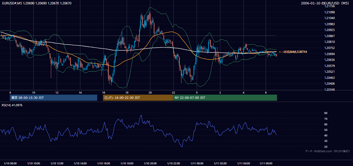Click the bottom time label 1/10 08:00
The height and width of the screenshot is (166, 353).
click(10, 163)
